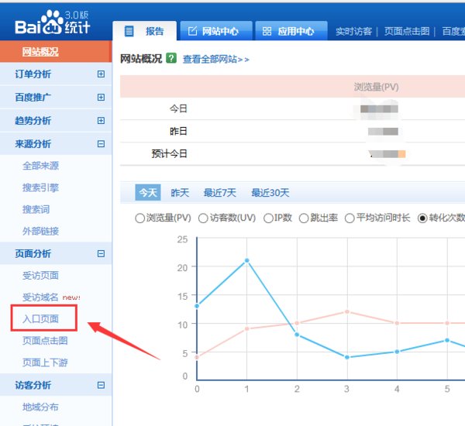Open 搜索引擎 report
The width and height of the screenshot is (465, 426).
pyautogui.click(x=40, y=187)
